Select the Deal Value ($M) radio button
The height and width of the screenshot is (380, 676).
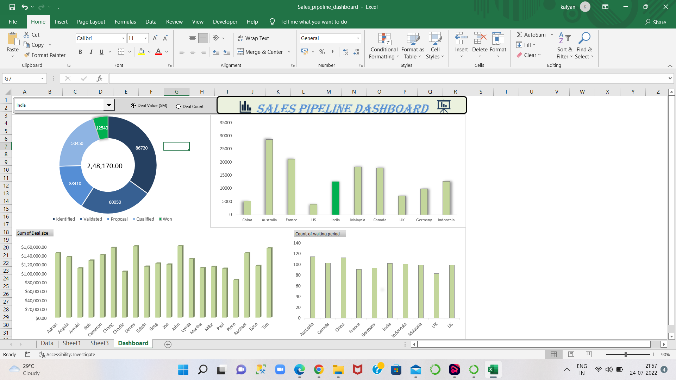tap(133, 105)
